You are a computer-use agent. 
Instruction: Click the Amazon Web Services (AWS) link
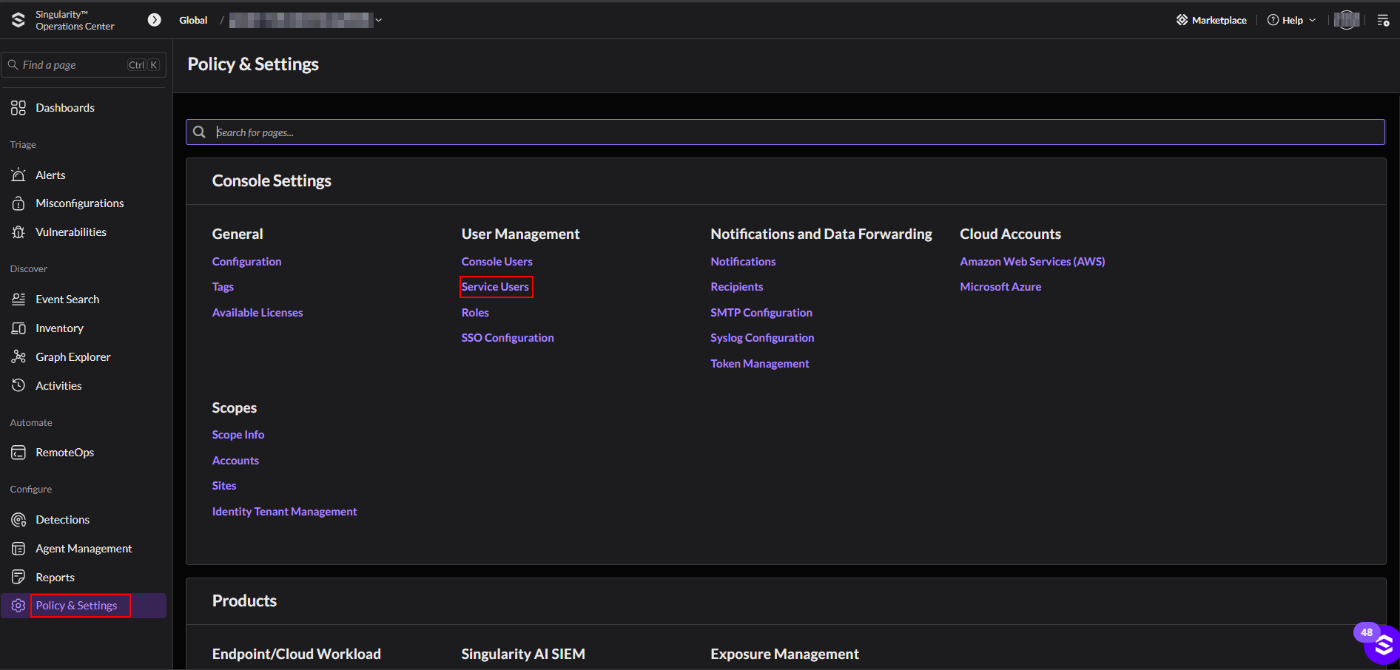(x=1032, y=262)
